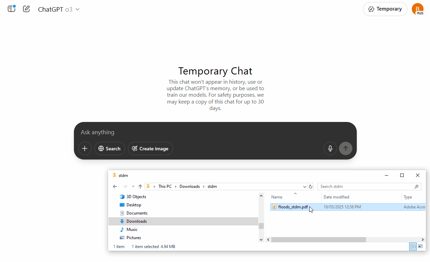Viewport: 430px width, 262px height.
Task: Refresh the stdm folder view
Action: click(x=311, y=187)
